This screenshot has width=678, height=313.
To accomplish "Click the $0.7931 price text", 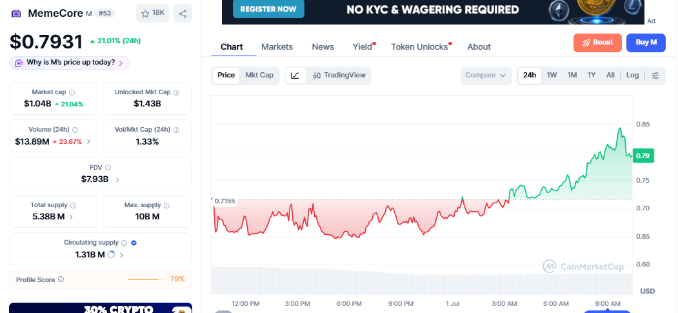I will click(46, 41).
